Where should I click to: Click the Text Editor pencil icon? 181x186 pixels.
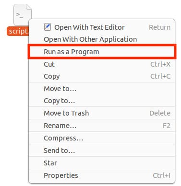48,27
